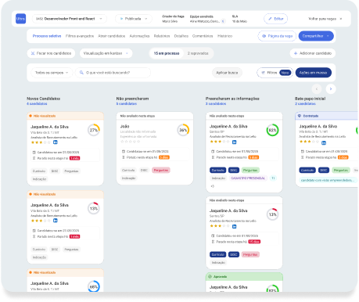Click the '16 de Maio' SLA date
This screenshot has height=302, width=359.
click(x=239, y=21)
